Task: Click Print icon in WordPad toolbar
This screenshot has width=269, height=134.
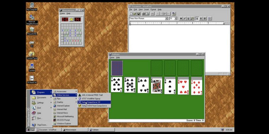Action: coord(144,14)
